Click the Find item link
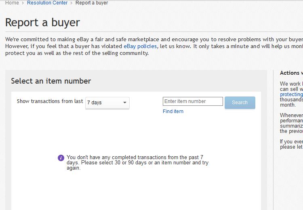 coord(173,111)
